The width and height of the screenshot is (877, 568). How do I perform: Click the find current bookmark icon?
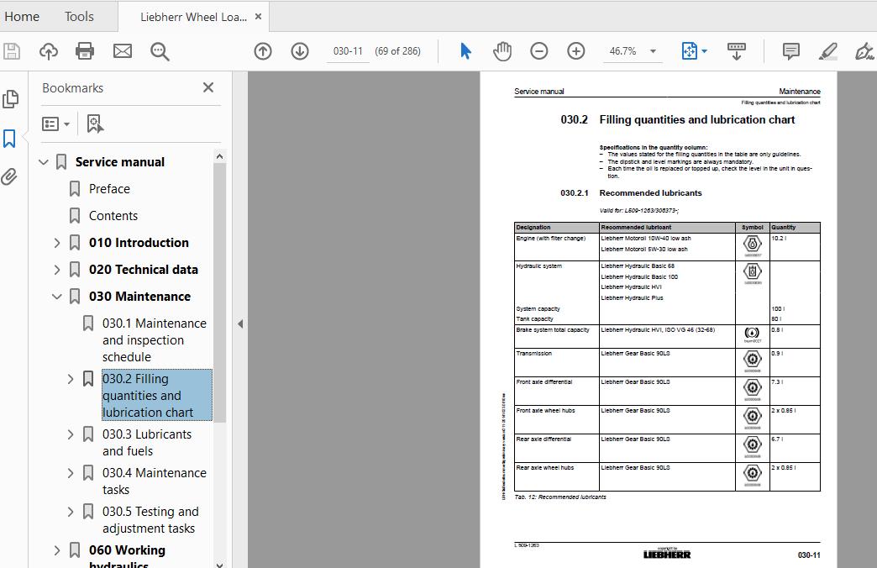(95, 124)
